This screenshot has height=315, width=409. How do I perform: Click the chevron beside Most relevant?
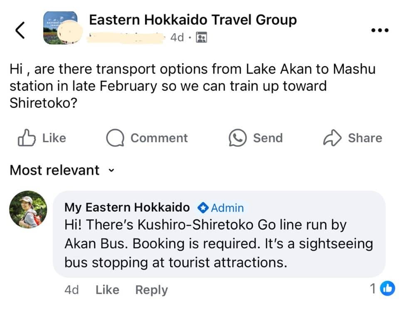click(111, 170)
